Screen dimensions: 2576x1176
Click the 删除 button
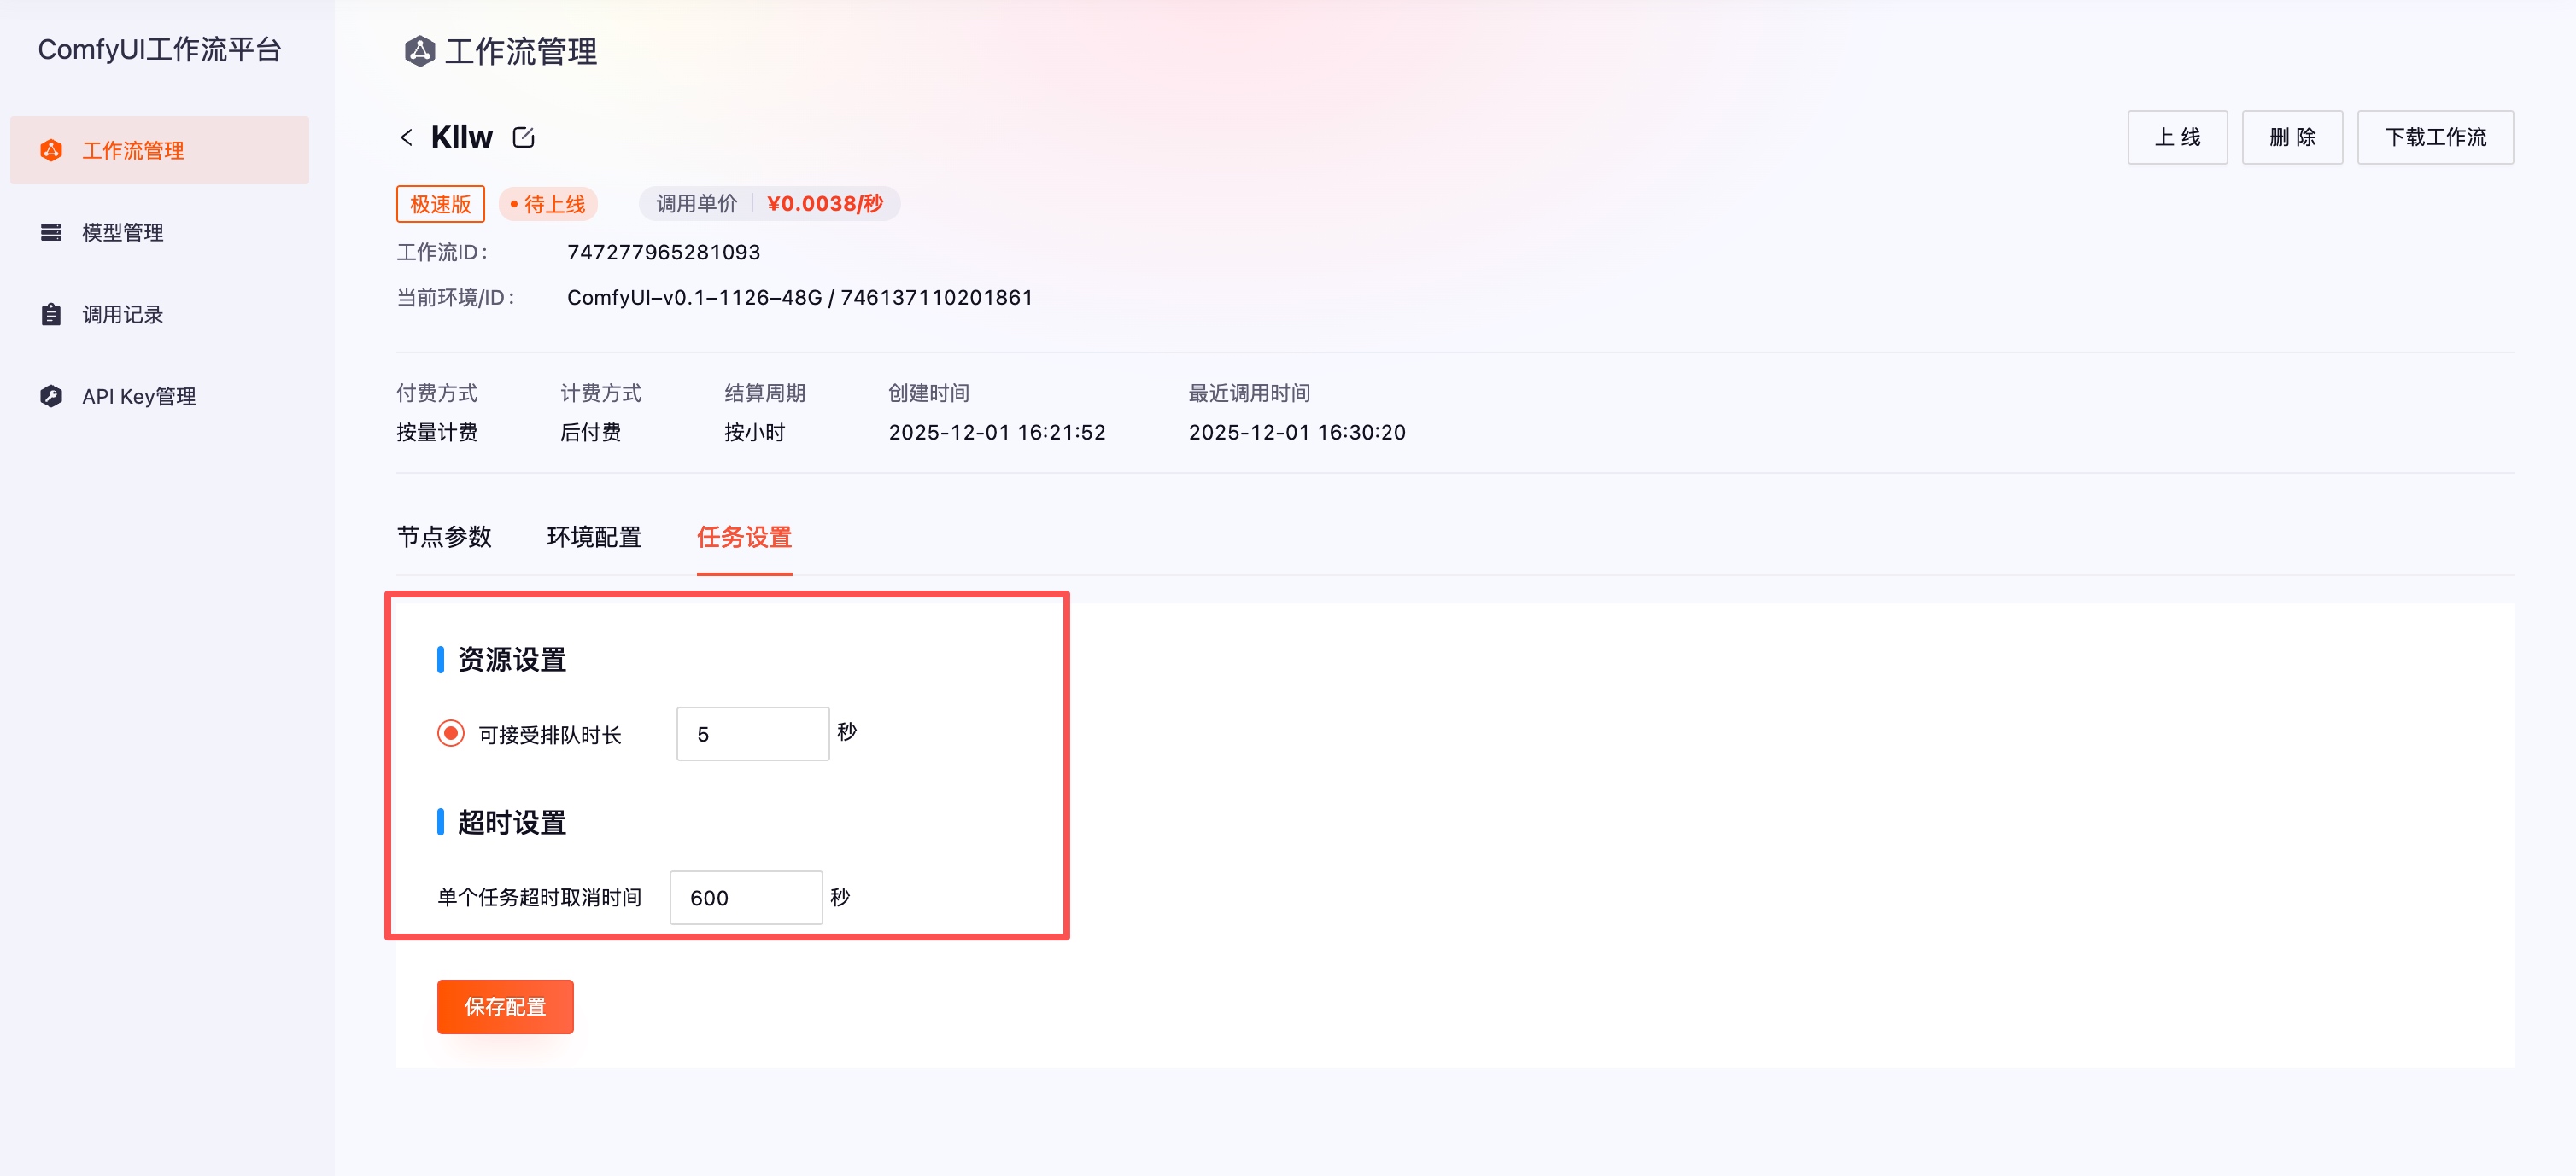point(2292,137)
